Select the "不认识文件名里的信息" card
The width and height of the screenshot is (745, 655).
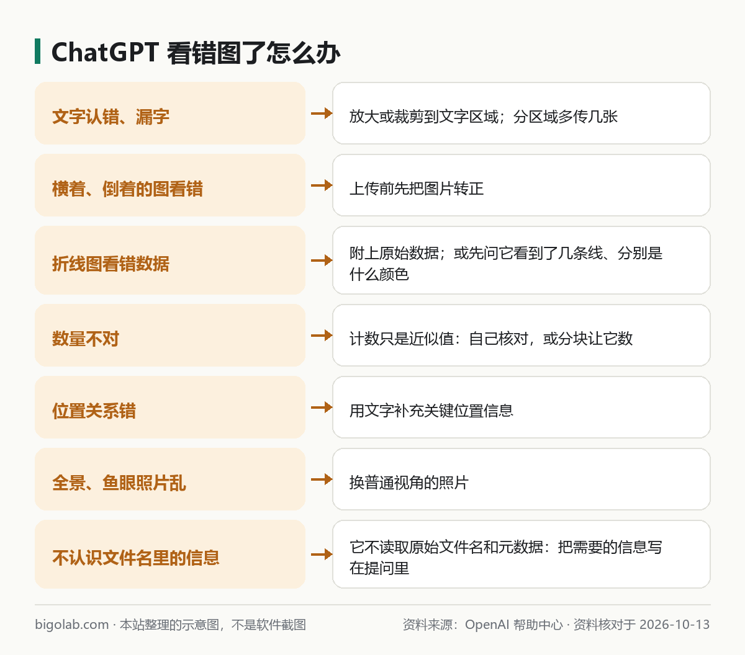tap(170, 554)
